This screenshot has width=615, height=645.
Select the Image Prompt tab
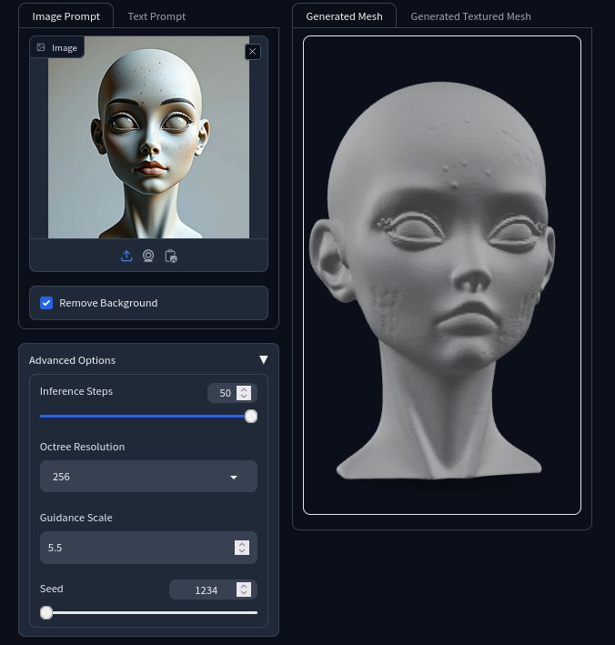click(x=66, y=16)
